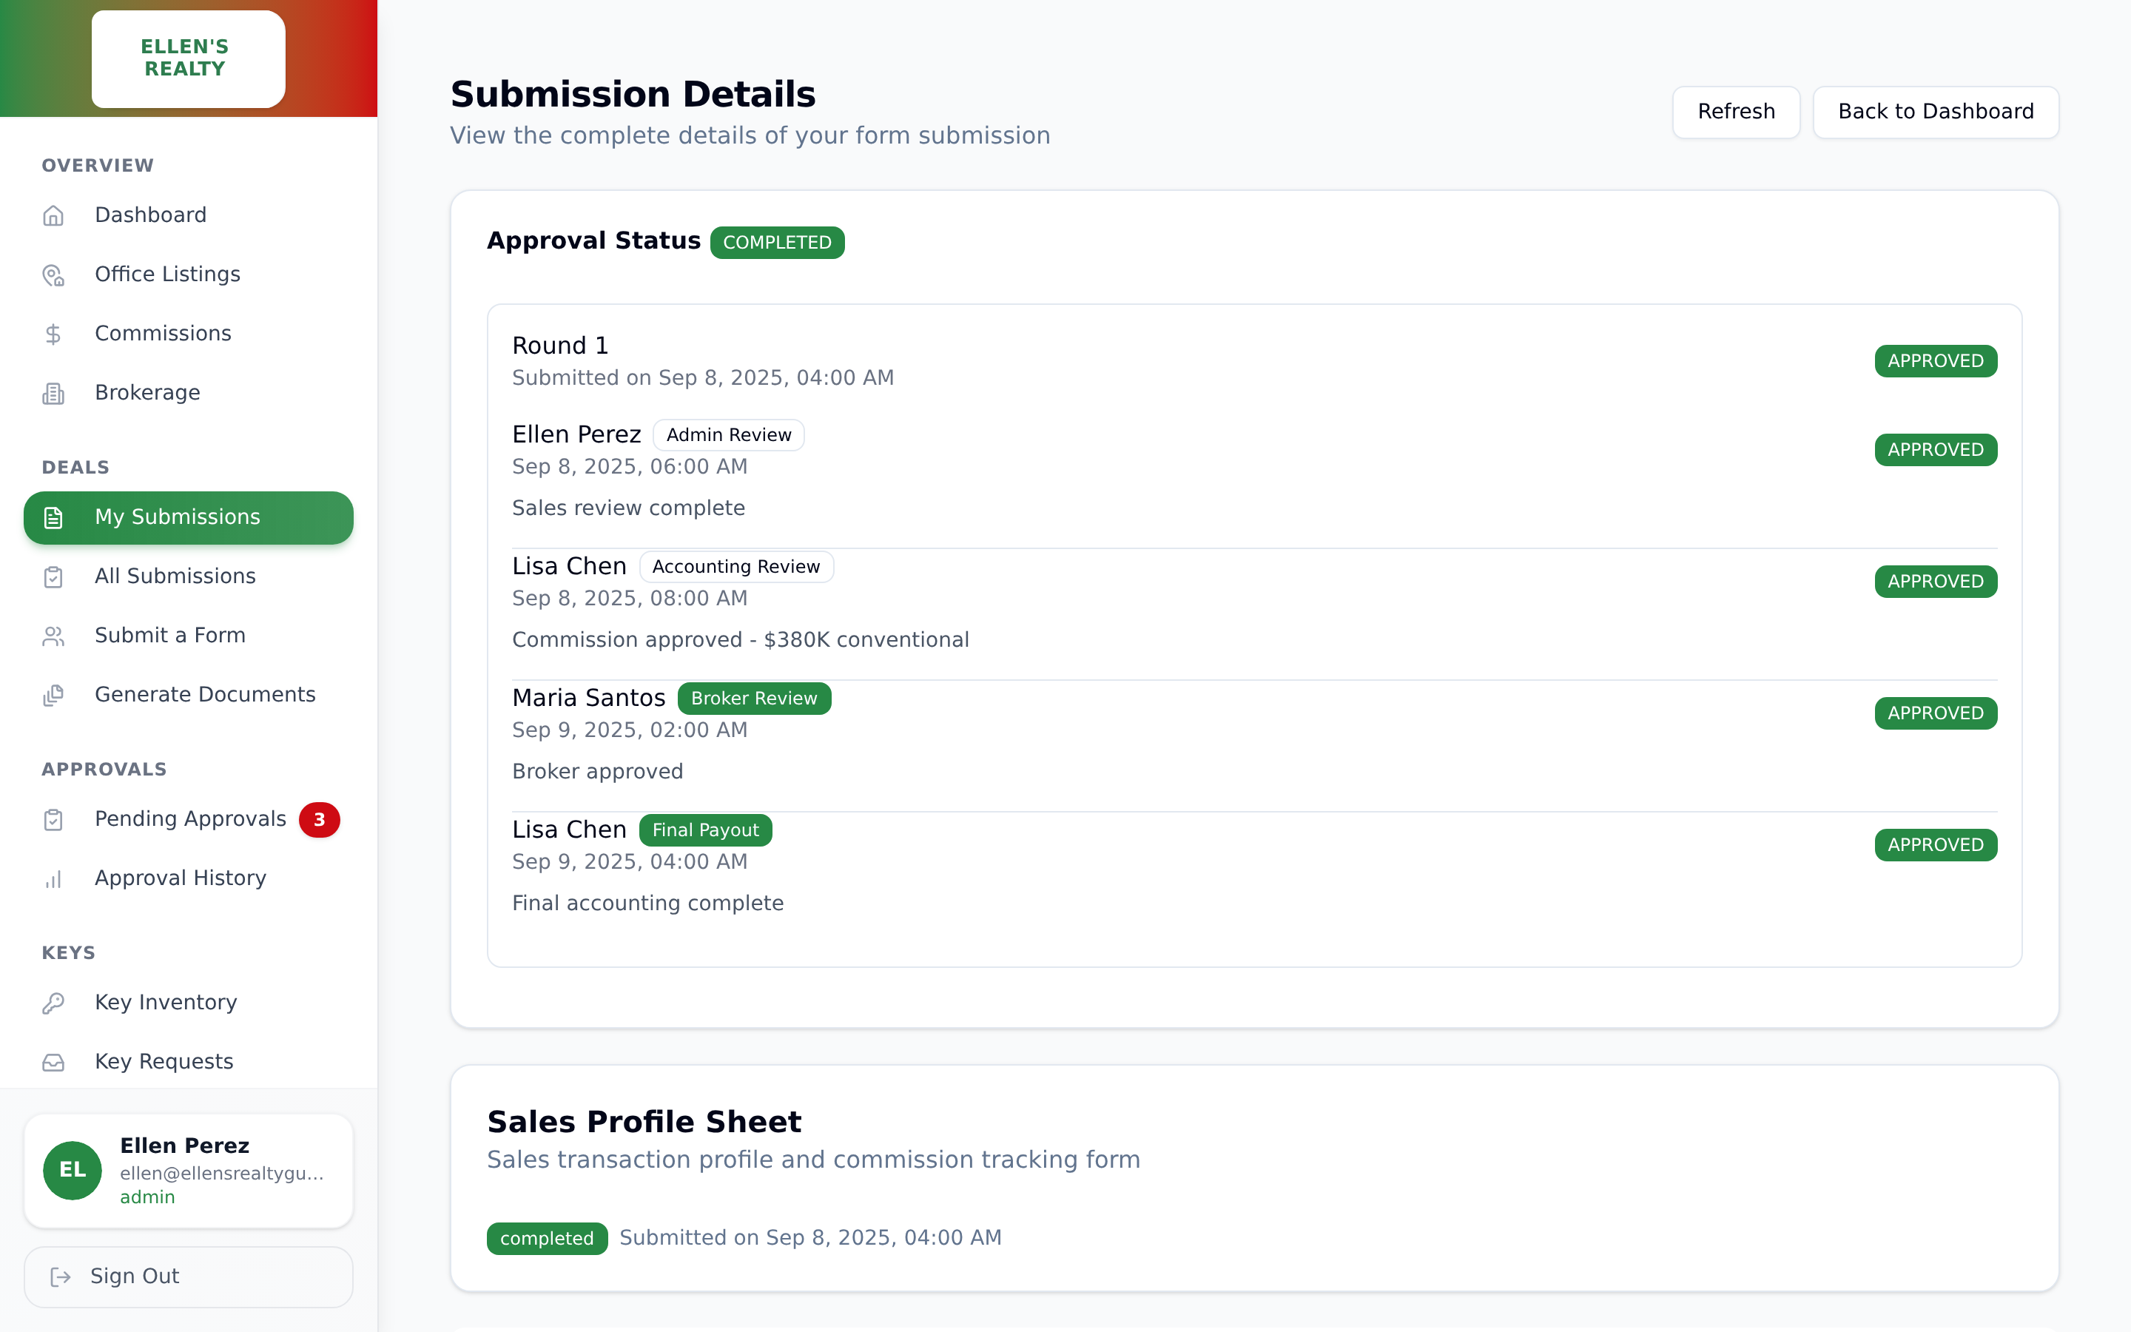Click the lowercase completed status badge
This screenshot has height=1332, width=2131.
coord(547,1238)
